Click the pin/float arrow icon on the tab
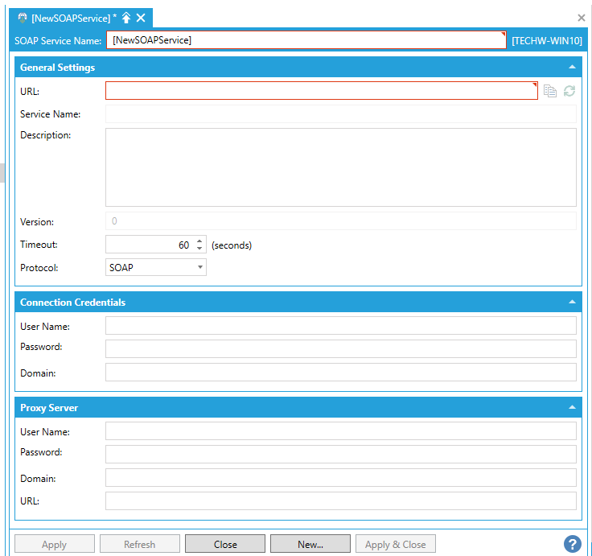Screen dimensions: 592x556 pos(126,18)
